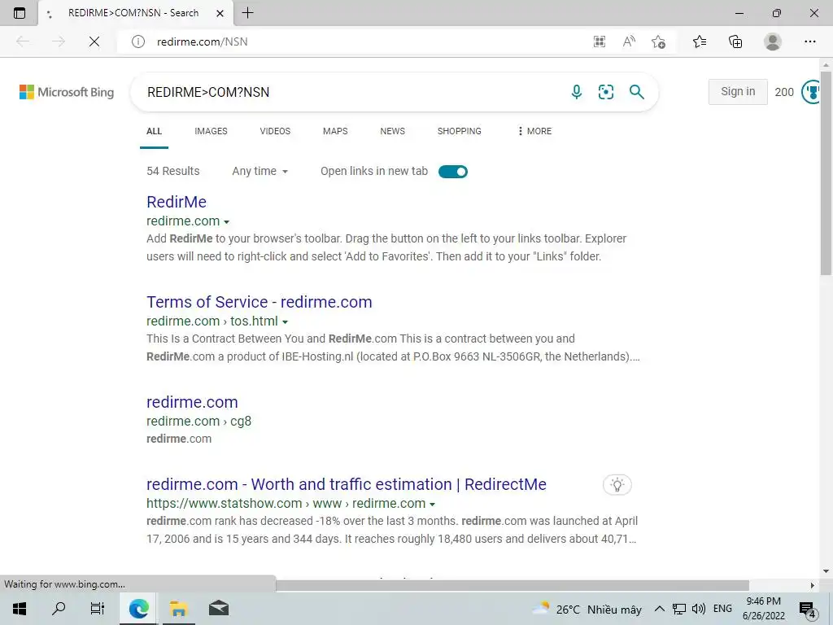Switch to SHOPPING tab
The height and width of the screenshot is (625, 833).
coord(460,131)
